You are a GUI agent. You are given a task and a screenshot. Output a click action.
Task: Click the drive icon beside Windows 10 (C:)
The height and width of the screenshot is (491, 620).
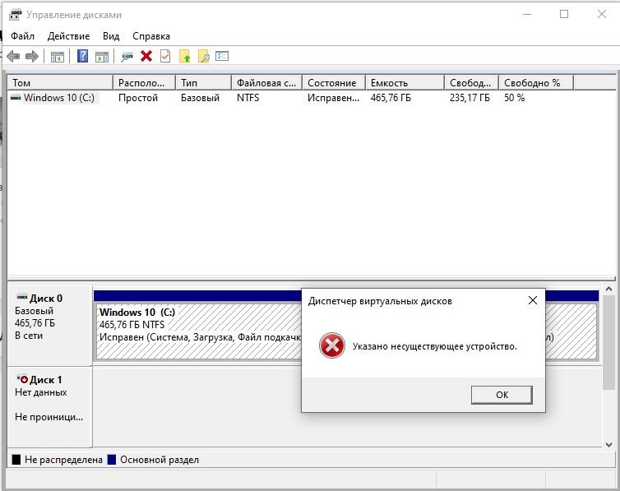16,97
